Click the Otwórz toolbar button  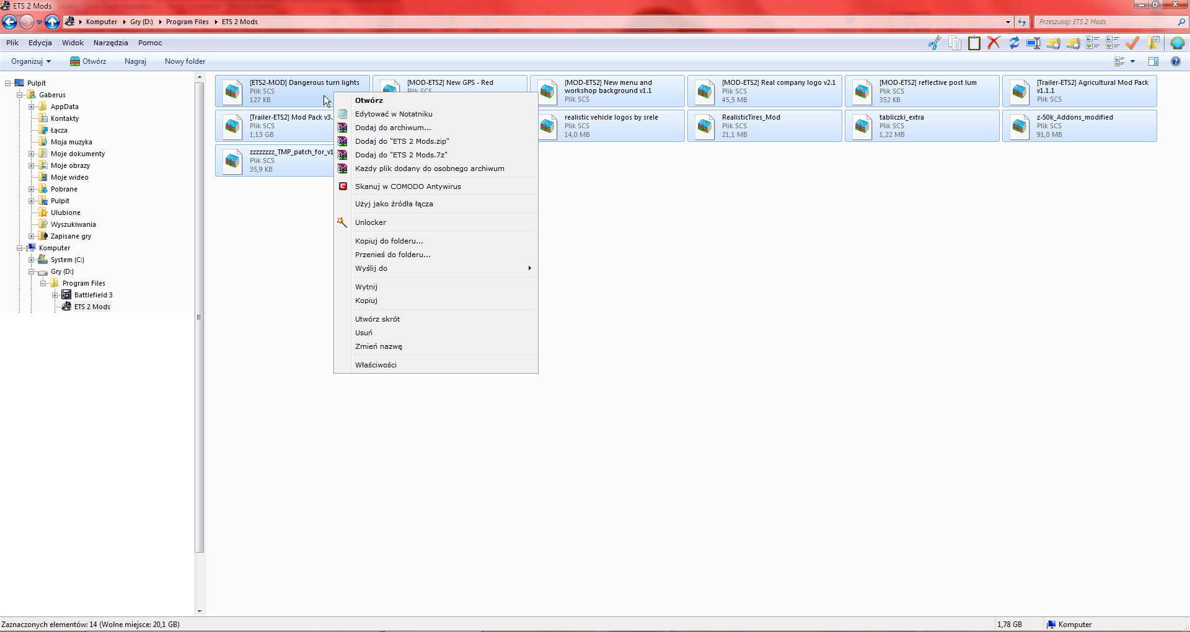88,61
